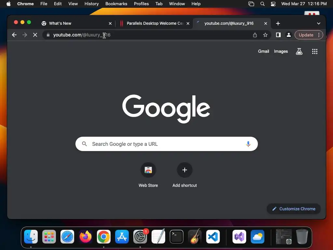Open Chrome's three-dot menu
This screenshot has width=333, height=250.
tap(319, 35)
